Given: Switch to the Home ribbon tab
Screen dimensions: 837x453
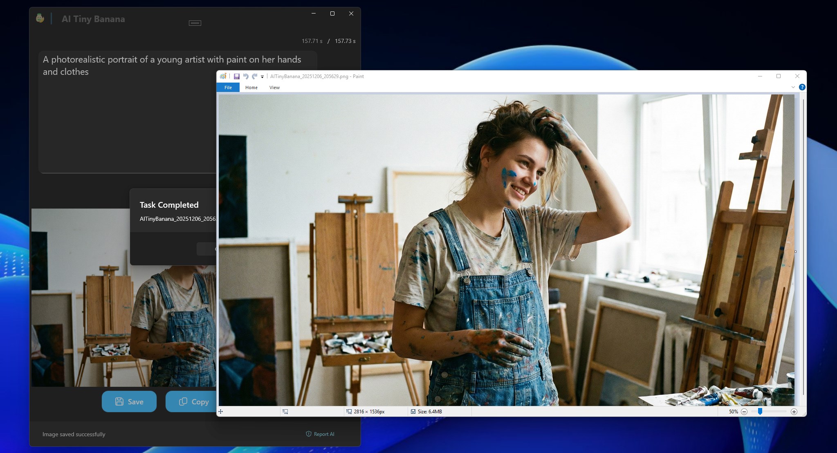Looking at the screenshot, I should [x=251, y=87].
